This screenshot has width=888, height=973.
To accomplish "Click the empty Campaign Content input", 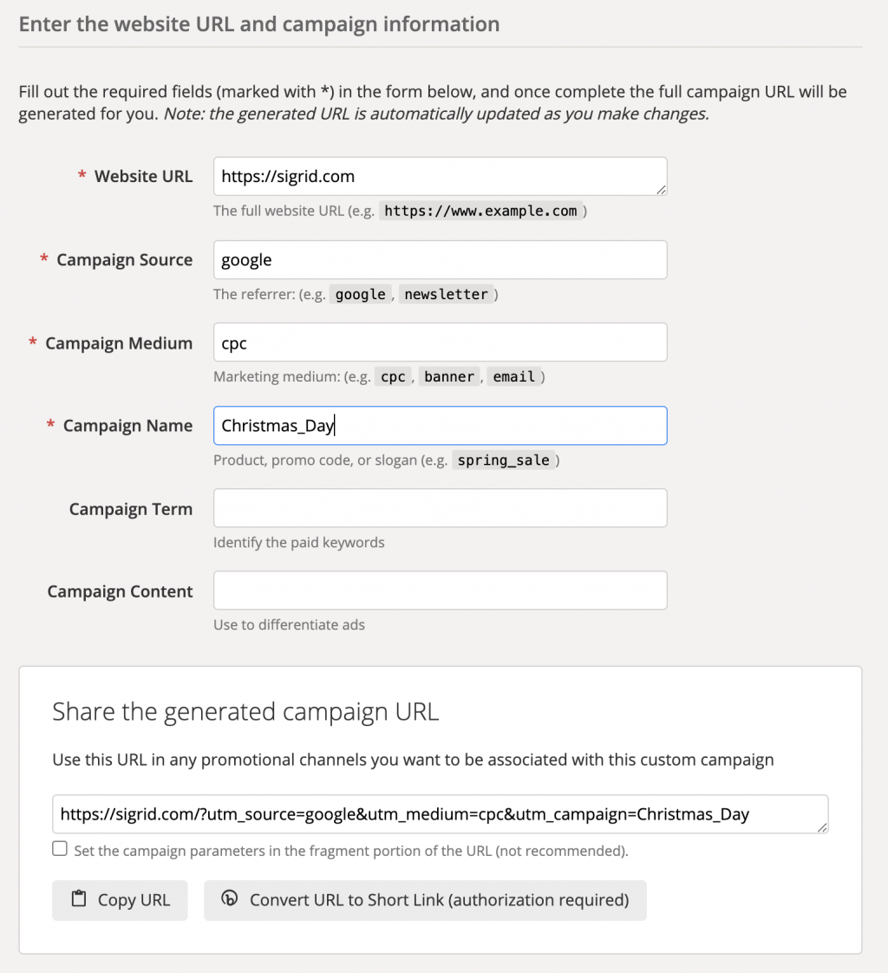I will tap(440, 591).
